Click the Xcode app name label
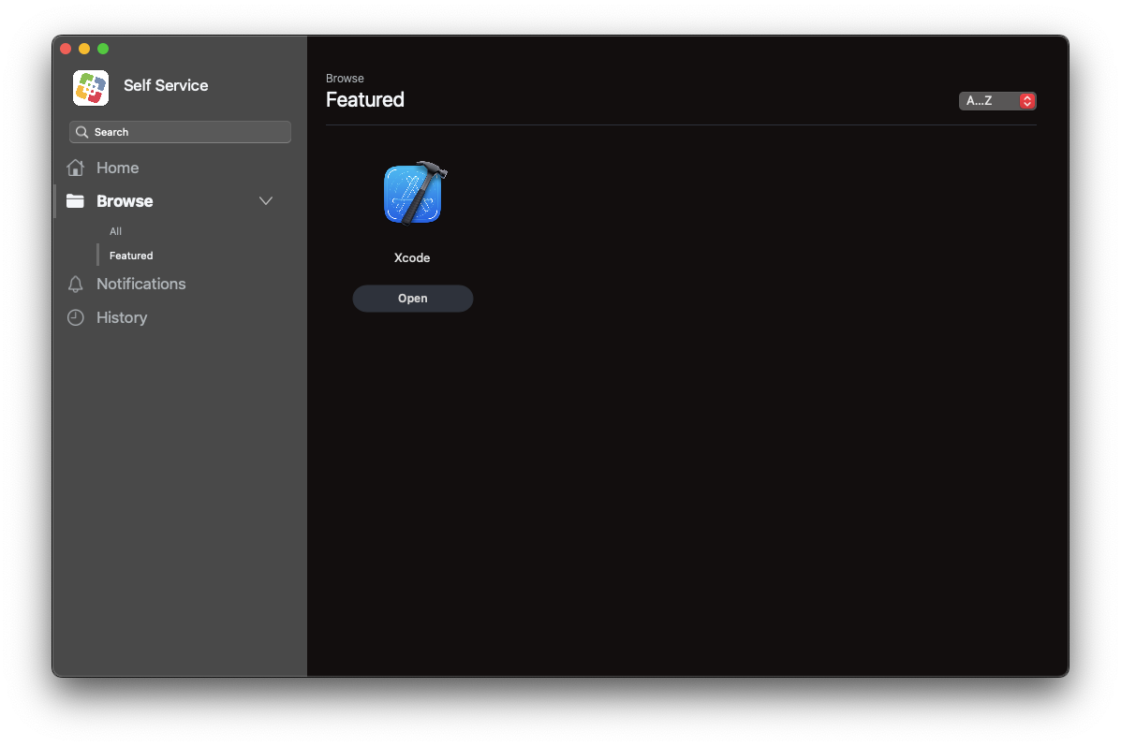Screen dimensions: 1121x746 [412, 258]
